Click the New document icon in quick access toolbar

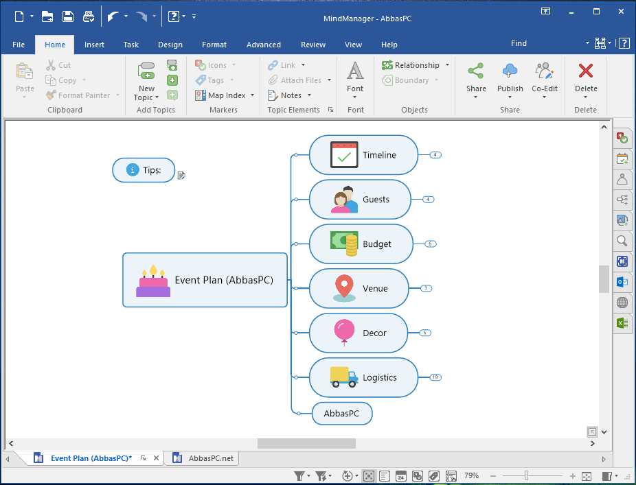click(x=19, y=16)
